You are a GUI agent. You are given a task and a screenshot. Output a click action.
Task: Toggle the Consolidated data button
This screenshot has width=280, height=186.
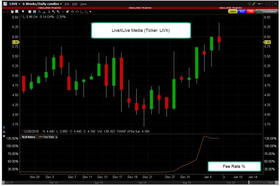pos(266,12)
